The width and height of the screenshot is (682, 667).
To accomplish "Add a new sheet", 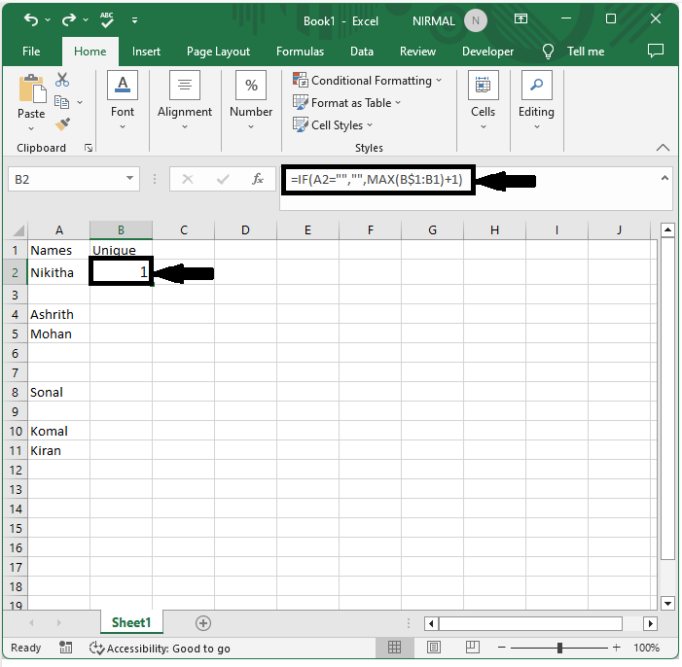I will [x=203, y=623].
